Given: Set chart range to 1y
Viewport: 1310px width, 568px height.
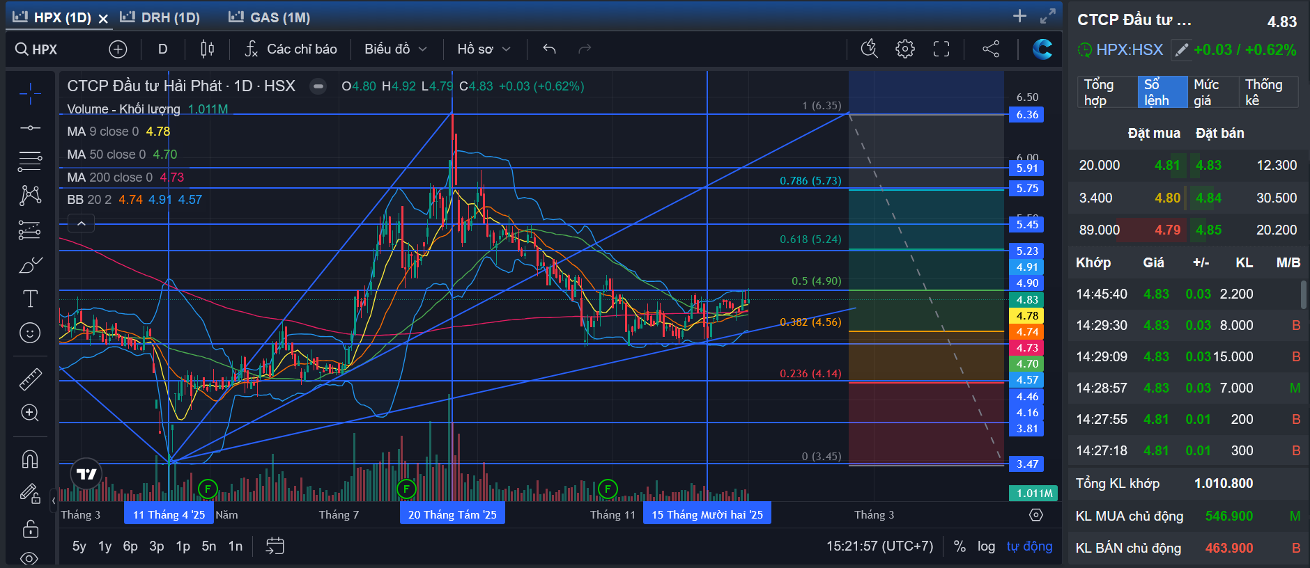Looking at the screenshot, I should (105, 546).
